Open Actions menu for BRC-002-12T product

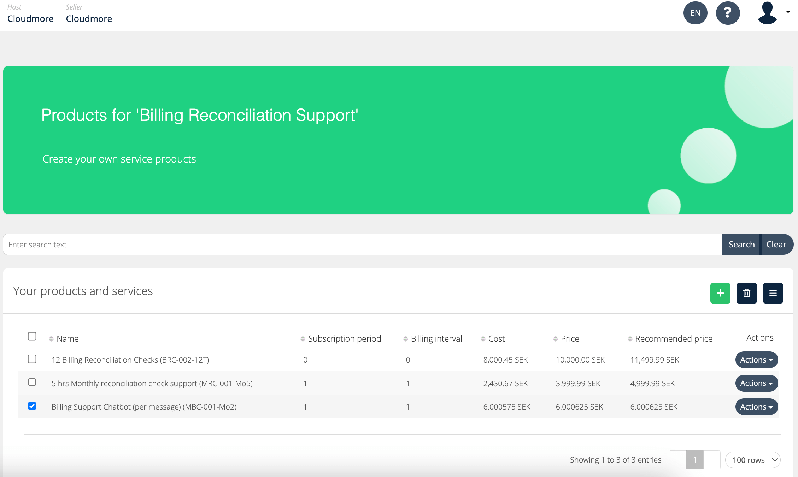(756, 359)
